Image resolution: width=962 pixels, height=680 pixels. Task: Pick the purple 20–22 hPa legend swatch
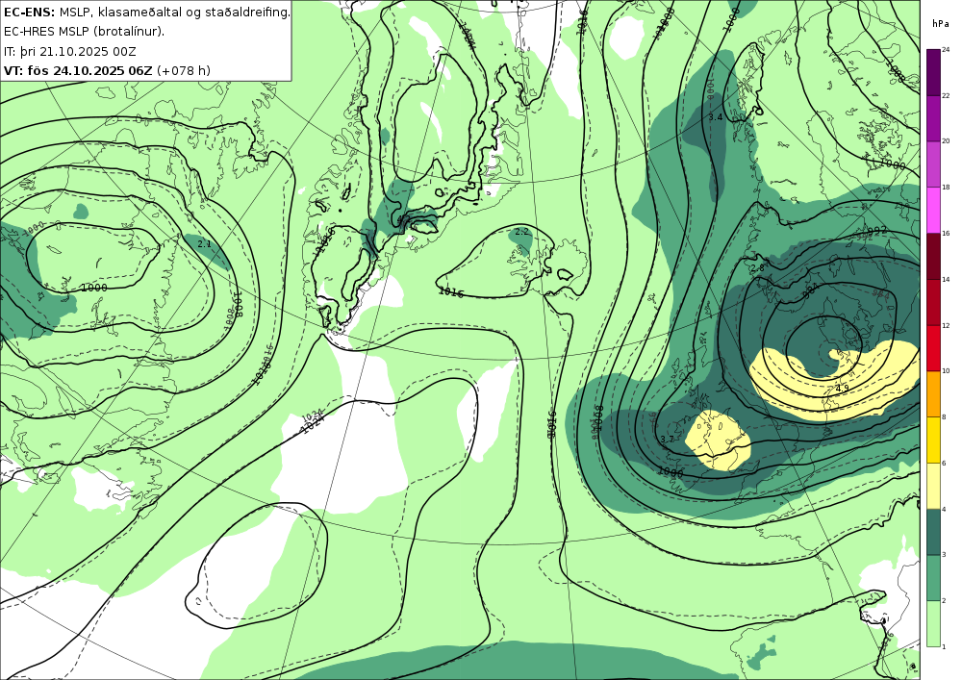click(x=933, y=117)
